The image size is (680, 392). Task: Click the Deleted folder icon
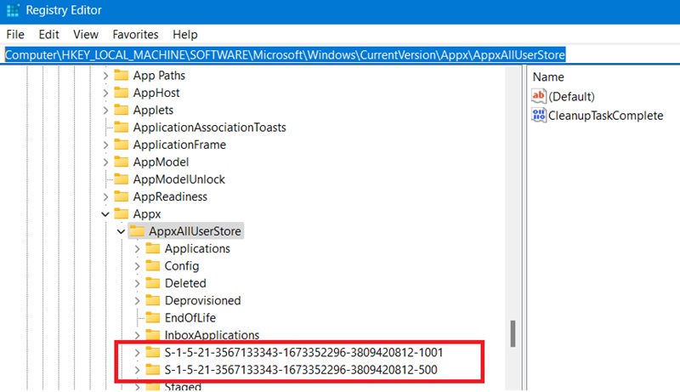[x=153, y=283]
